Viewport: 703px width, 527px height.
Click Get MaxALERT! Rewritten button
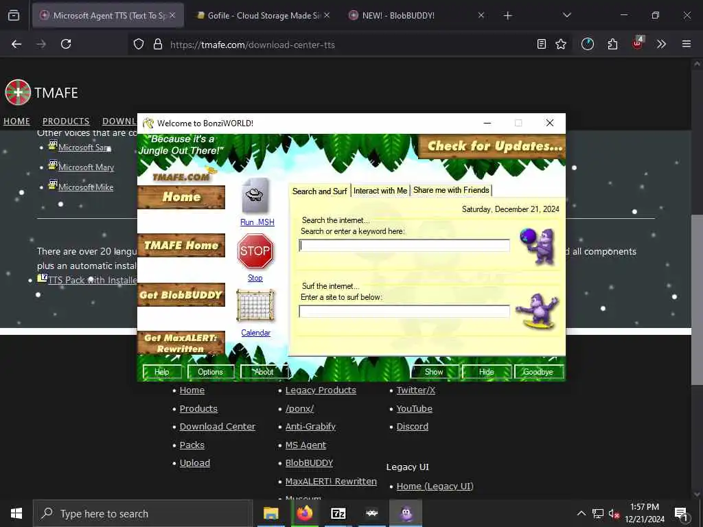[x=181, y=343]
